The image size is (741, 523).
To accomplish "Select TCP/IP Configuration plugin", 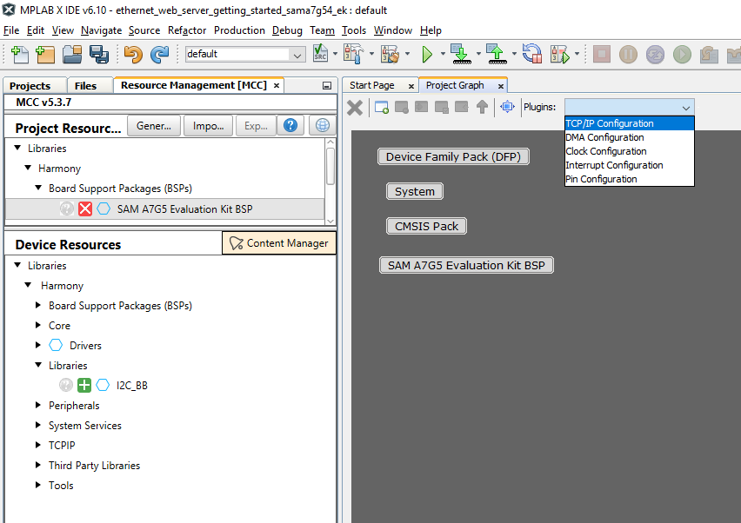I will coord(630,123).
